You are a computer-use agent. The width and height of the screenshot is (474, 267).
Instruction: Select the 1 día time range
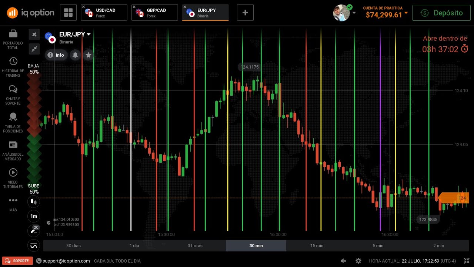pyautogui.click(x=134, y=246)
